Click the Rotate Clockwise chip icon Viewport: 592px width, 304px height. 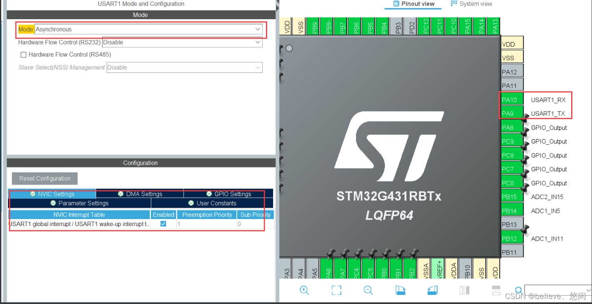(x=400, y=290)
